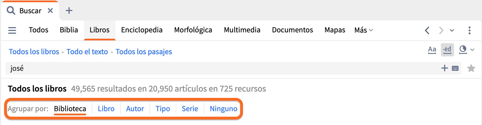Go back with the left arrow

427,30
